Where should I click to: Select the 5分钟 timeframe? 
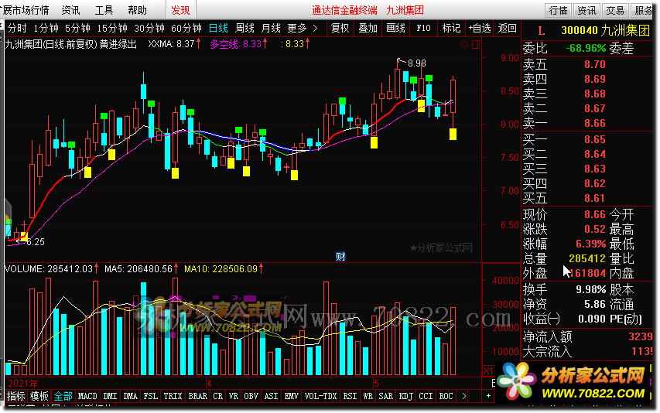point(77,28)
